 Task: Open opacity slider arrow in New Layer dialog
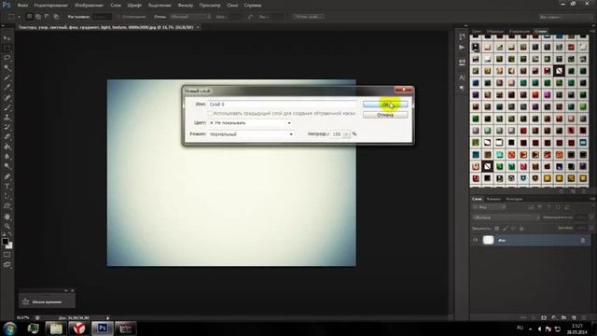346,134
